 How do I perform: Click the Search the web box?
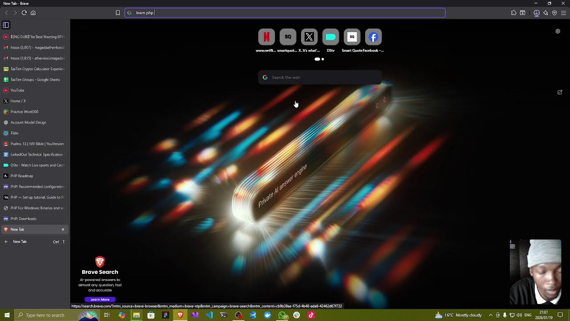click(x=320, y=77)
